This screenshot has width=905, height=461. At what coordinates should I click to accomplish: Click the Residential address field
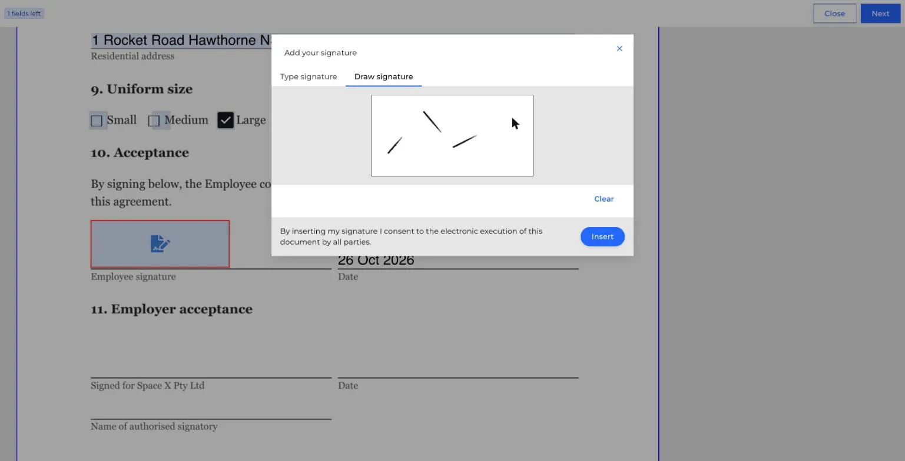click(x=181, y=40)
